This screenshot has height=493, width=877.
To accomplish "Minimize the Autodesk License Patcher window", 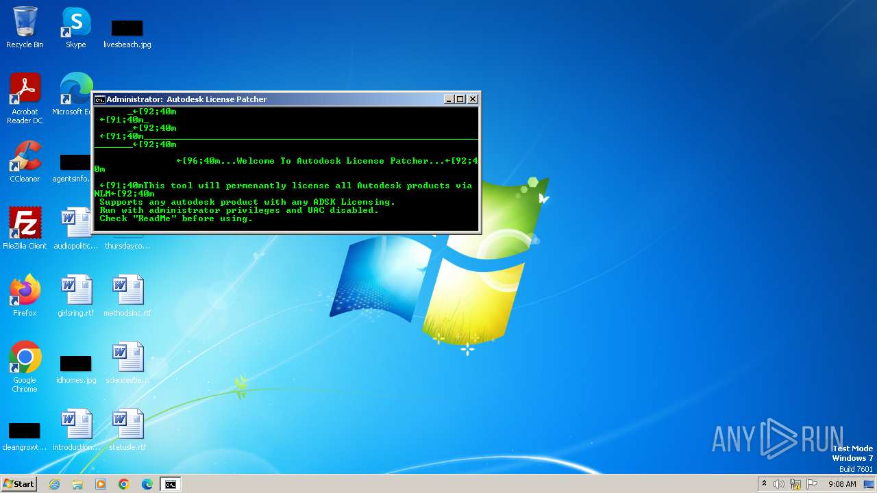I will point(449,99).
